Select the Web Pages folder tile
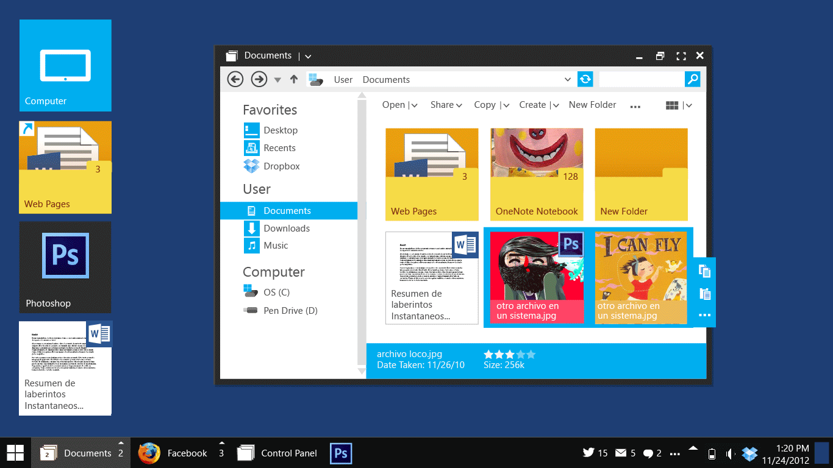 [x=432, y=174]
